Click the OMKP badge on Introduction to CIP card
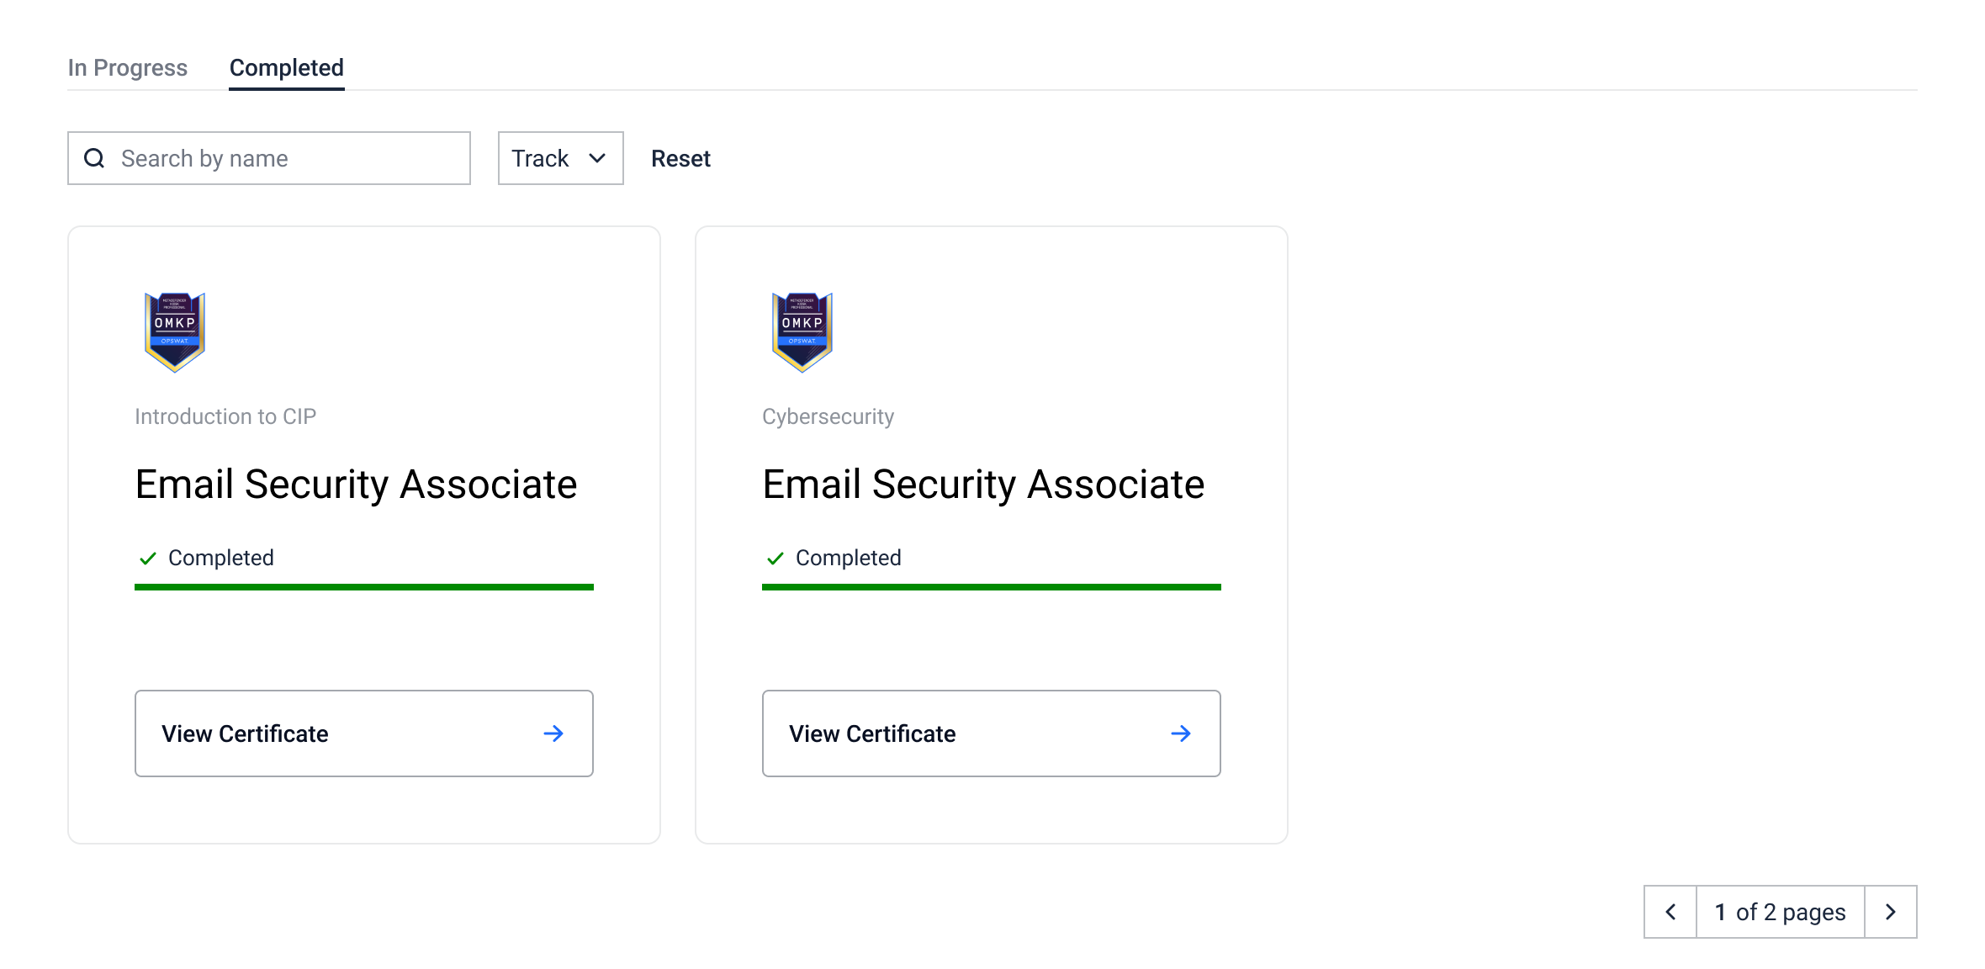 coord(175,332)
